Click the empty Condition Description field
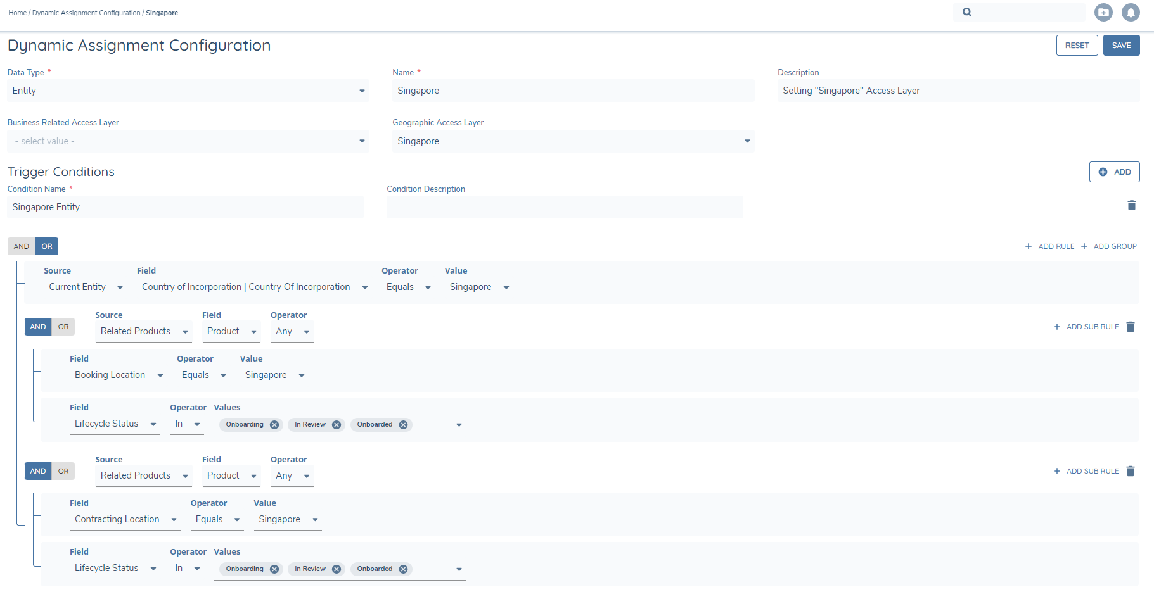Screen dimensions: 1154x592 (x=565, y=207)
